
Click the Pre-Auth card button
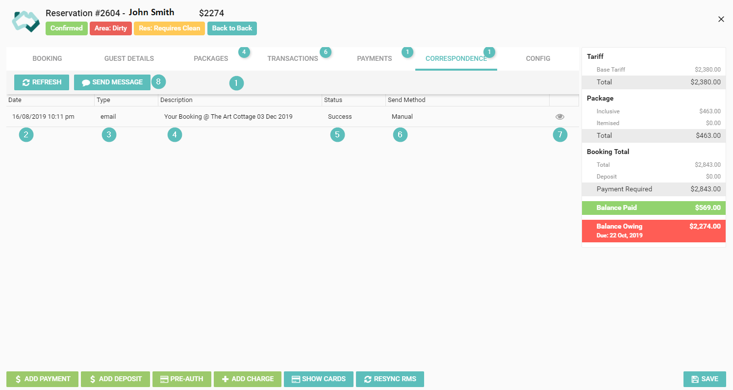pos(182,379)
